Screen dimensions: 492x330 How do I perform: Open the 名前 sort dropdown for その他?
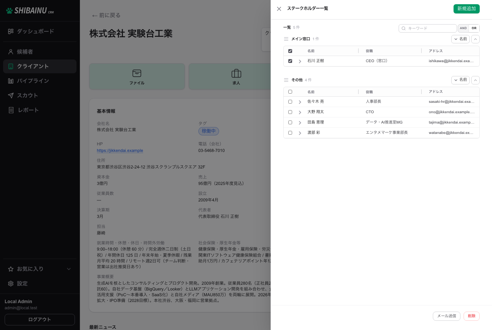(460, 80)
